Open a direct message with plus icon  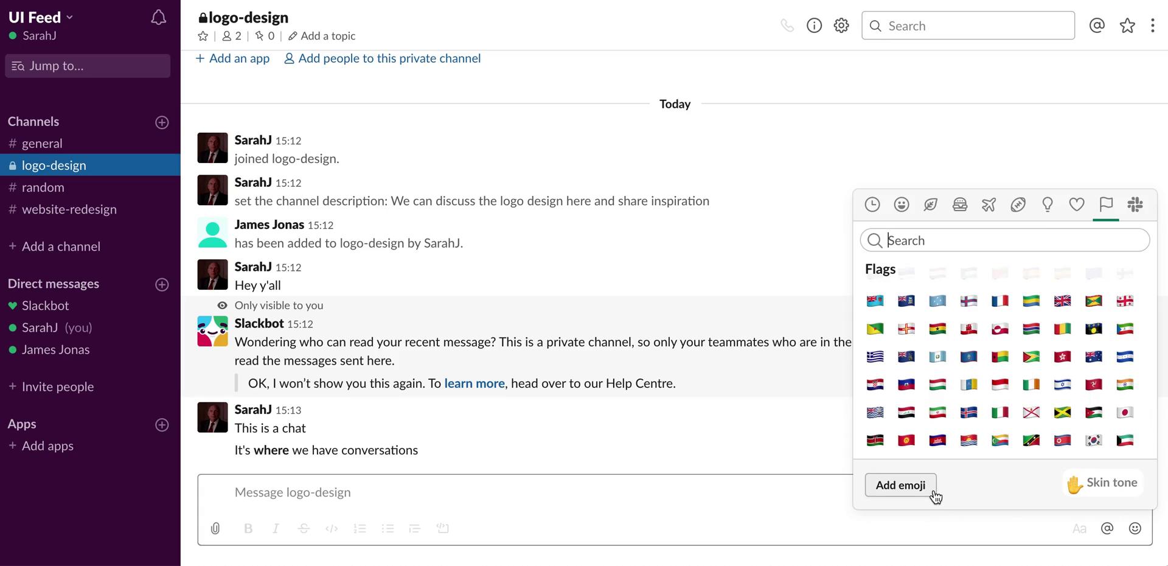[x=162, y=285]
